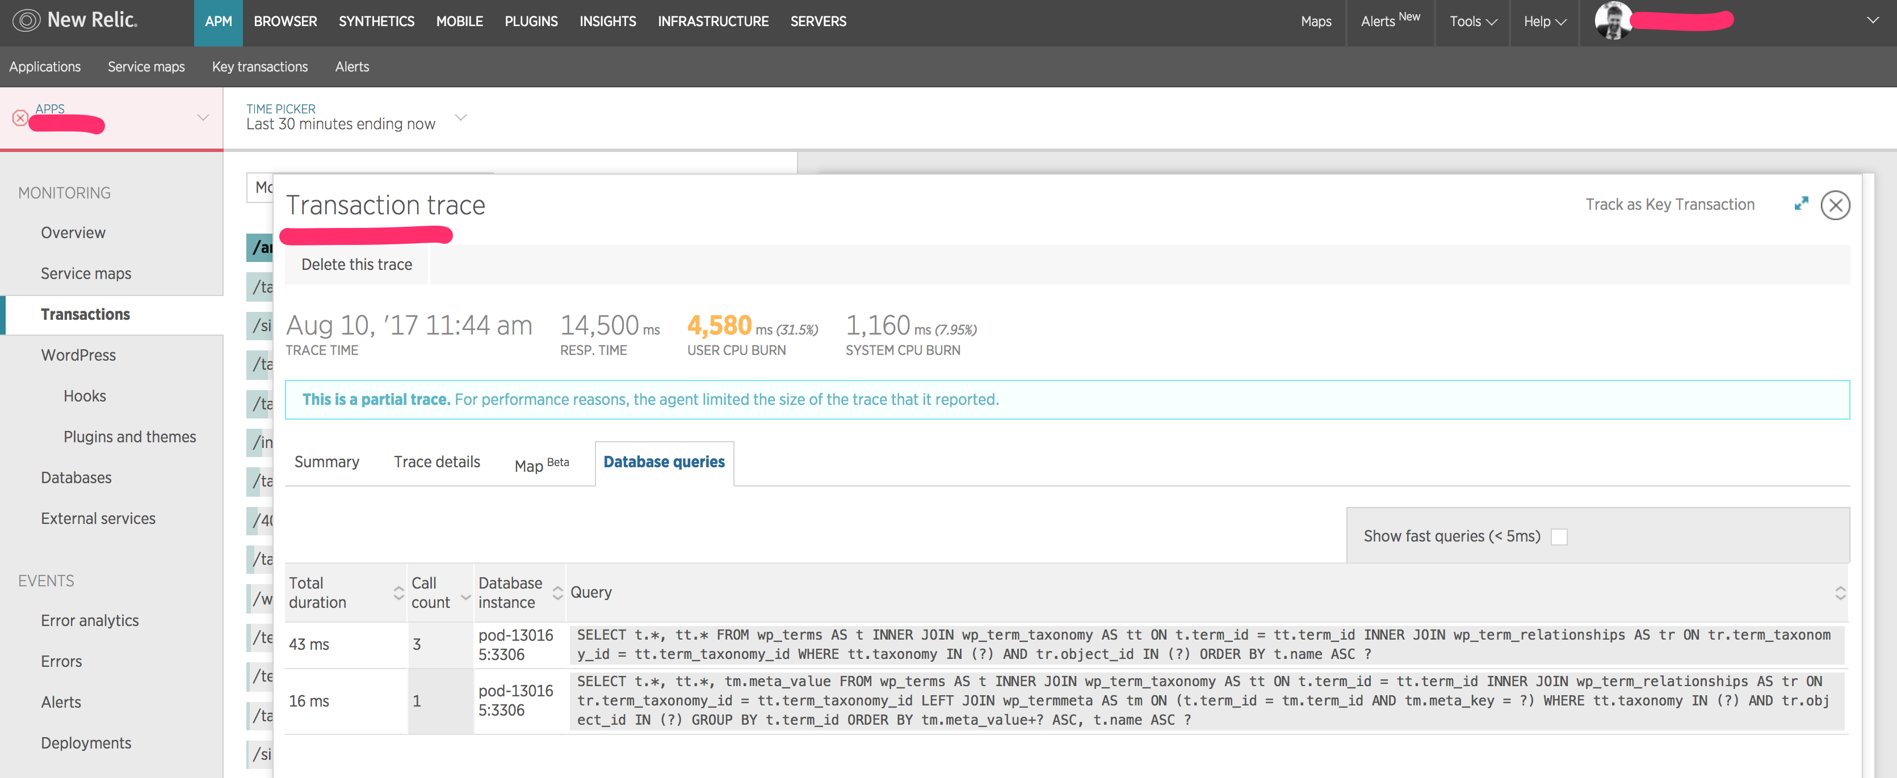Open Plugins and themes in the sidebar

[x=129, y=437]
